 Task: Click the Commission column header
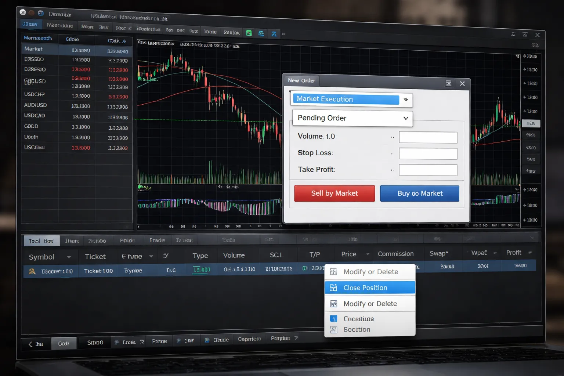click(x=395, y=254)
